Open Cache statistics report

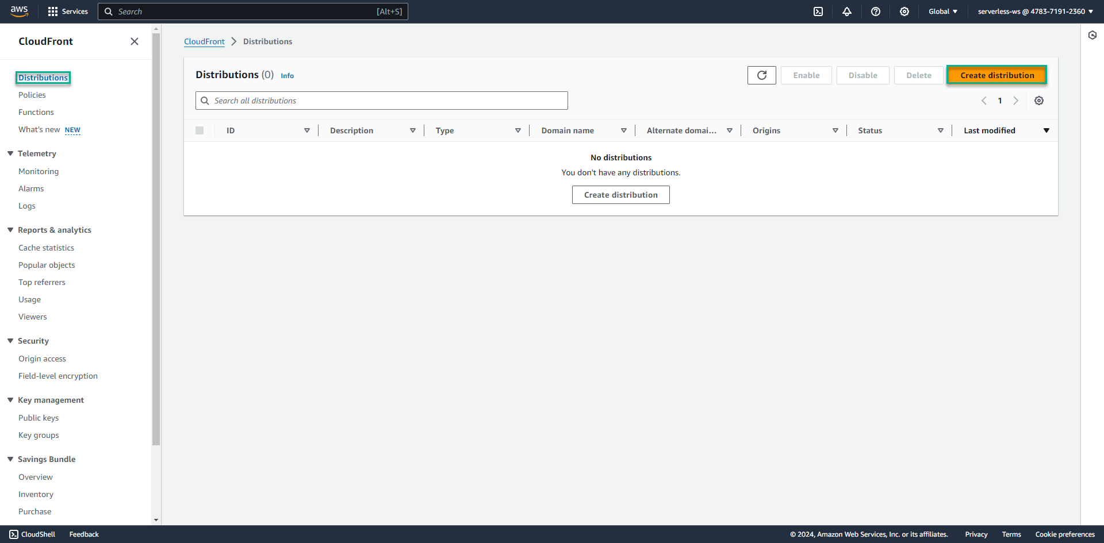(46, 248)
